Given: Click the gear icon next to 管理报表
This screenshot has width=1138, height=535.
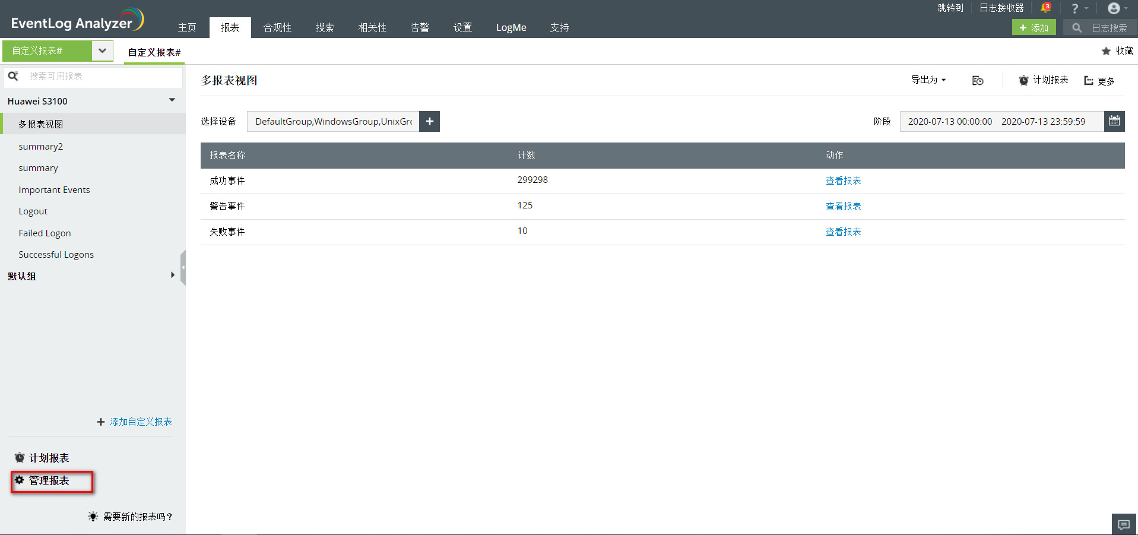Looking at the screenshot, I should pyautogui.click(x=19, y=480).
